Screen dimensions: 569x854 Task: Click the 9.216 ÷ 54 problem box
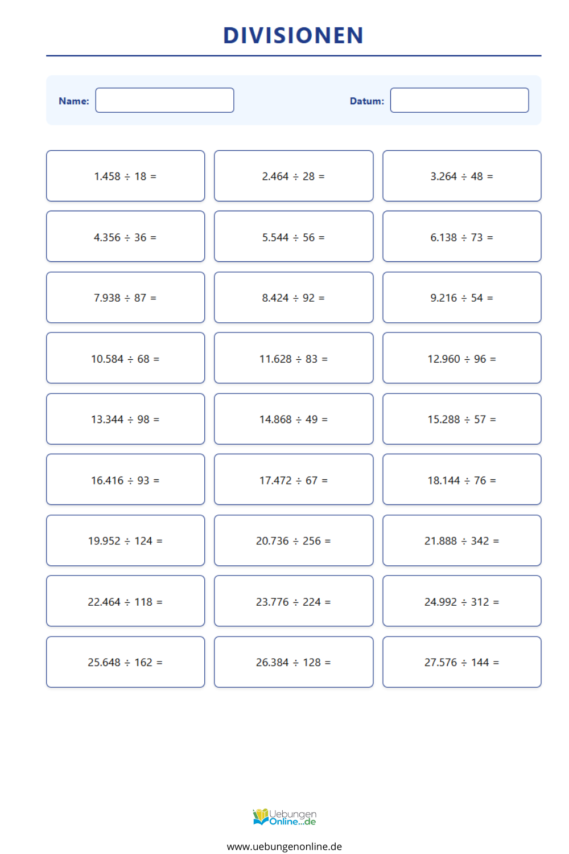462,297
